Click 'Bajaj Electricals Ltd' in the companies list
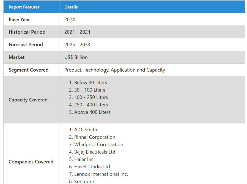The height and width of the screenshot is (184, 247). pyautogui.click(x=95, y=152)
